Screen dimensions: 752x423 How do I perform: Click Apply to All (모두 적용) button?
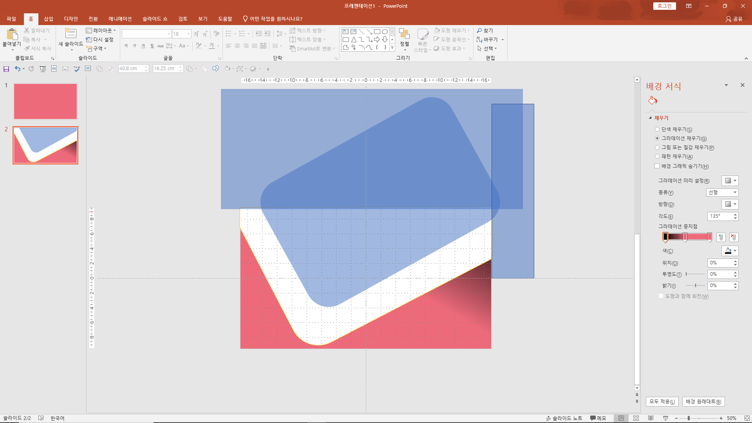pos(662,401)
